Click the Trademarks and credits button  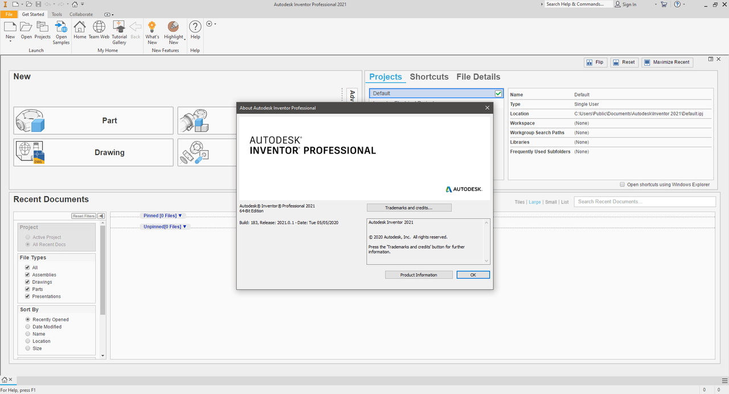(409, 208)
